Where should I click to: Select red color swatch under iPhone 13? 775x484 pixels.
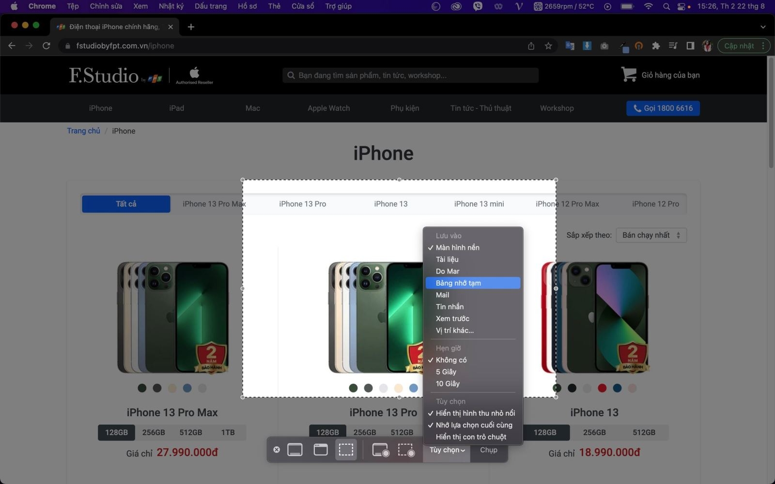602,388
